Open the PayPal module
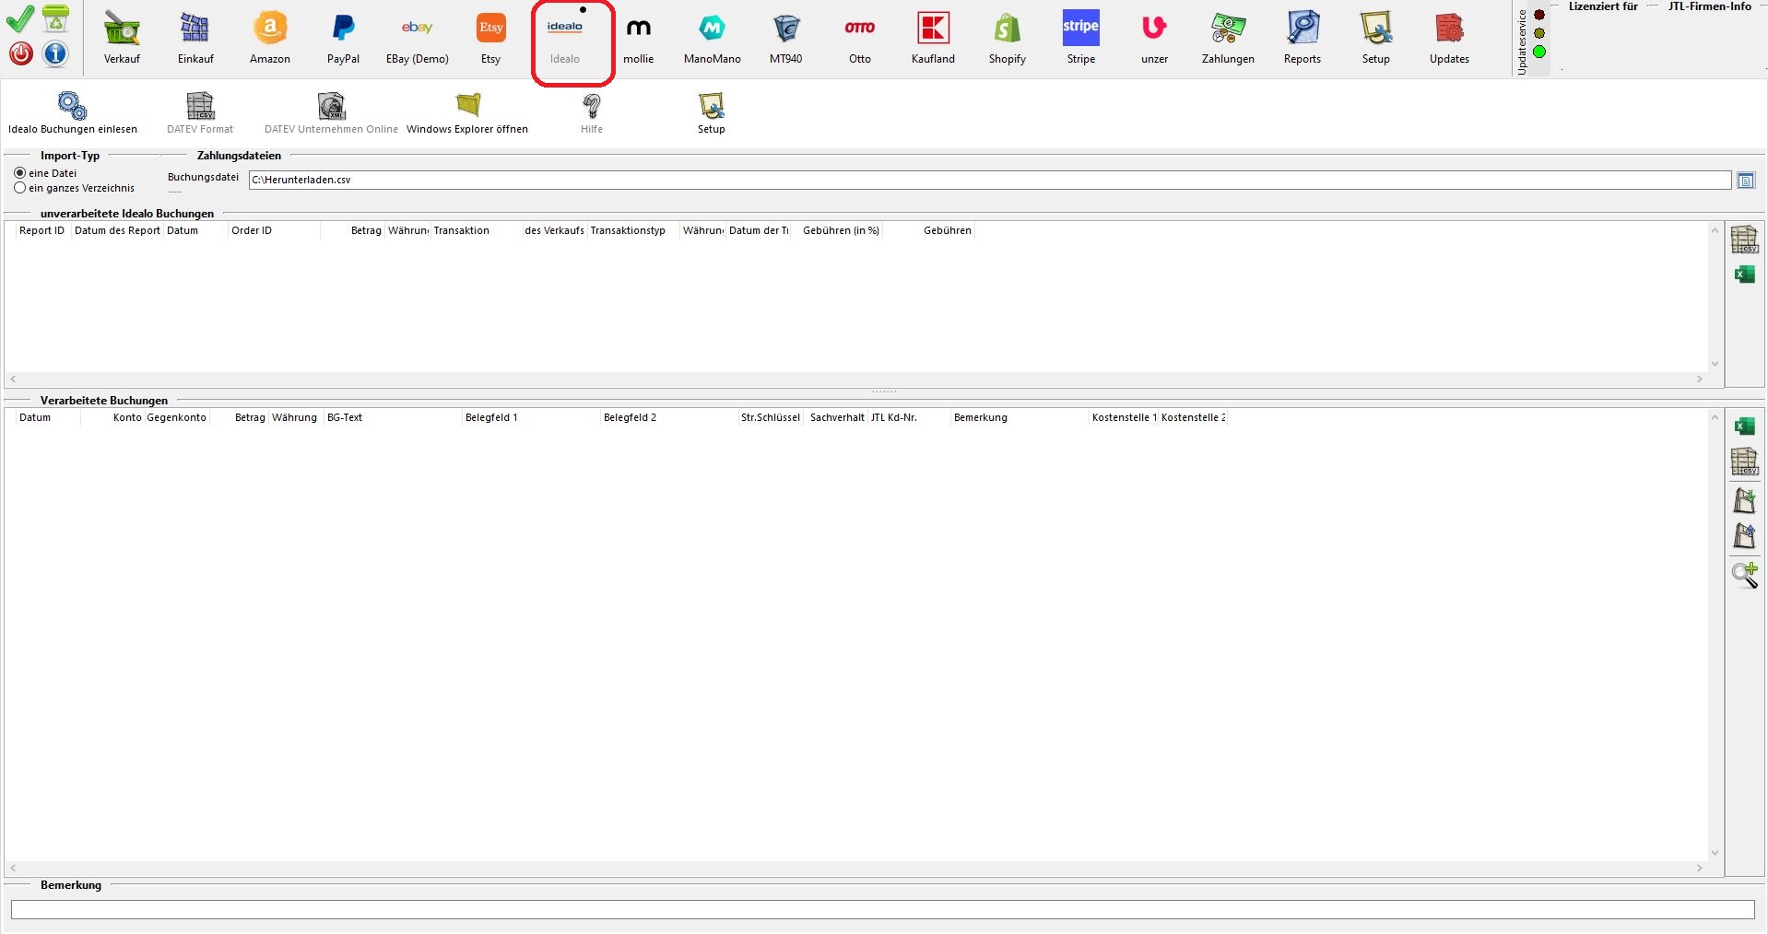This screenshot has width=1768, height=934. pos(343,37)
